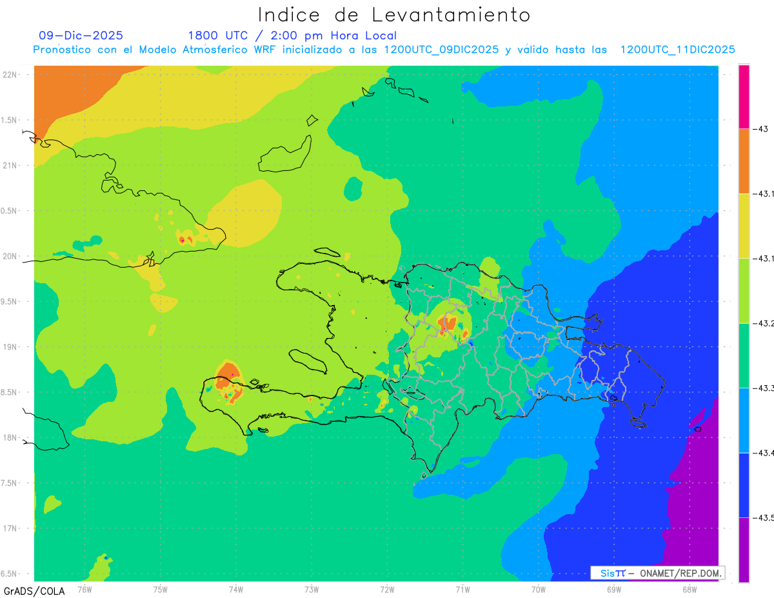Pick the purple legend swatch

click(x=744, y=550)
